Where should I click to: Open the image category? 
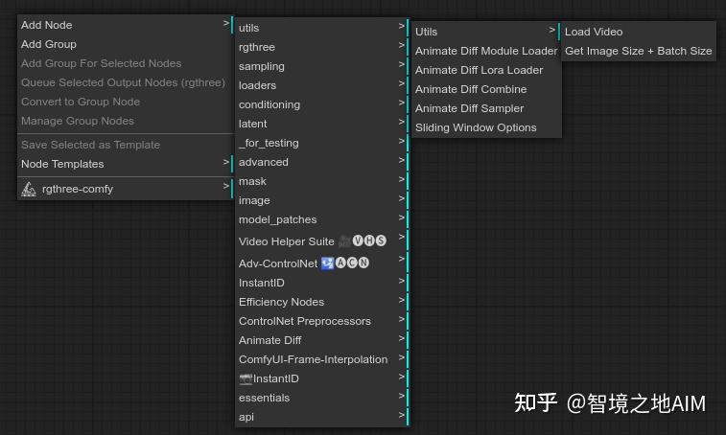[x=322, y=200]
